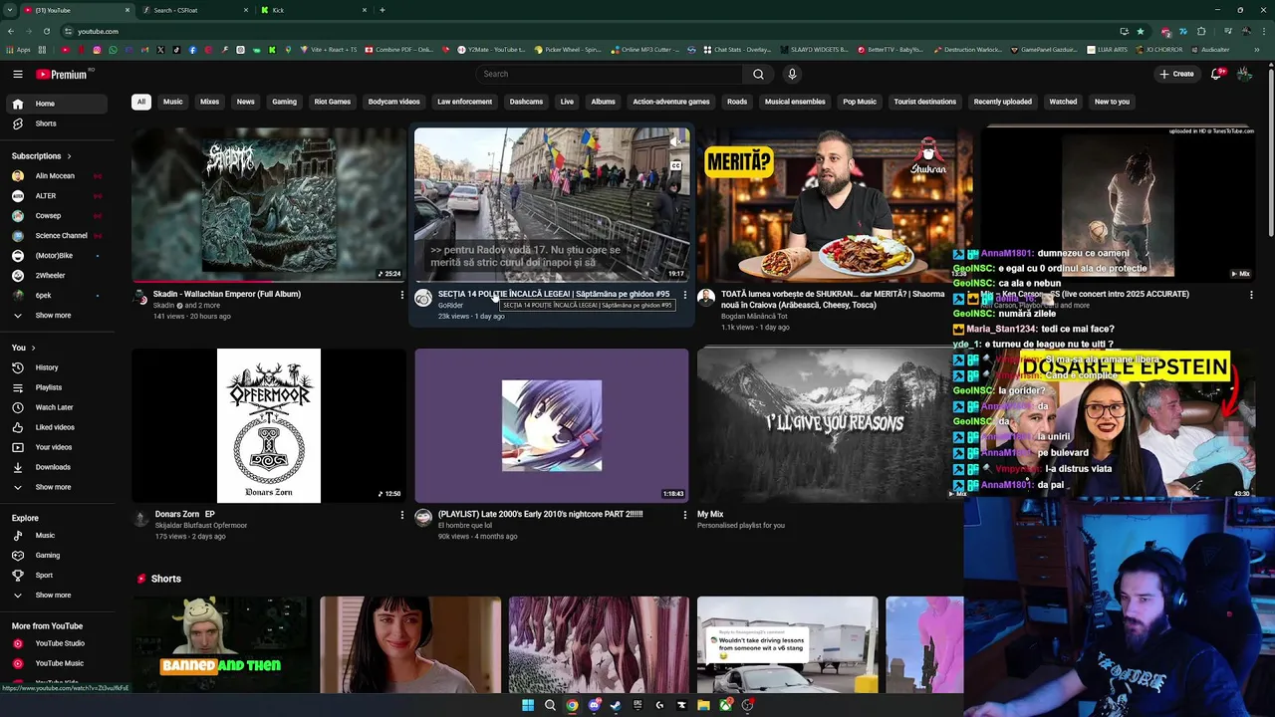
Task: Select the Watched filter chip
Action: [1063, 102]
